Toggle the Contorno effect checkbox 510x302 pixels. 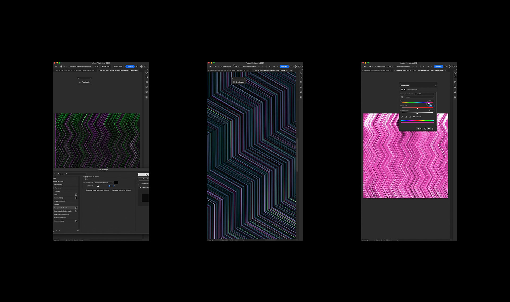(x=54, y=188)
